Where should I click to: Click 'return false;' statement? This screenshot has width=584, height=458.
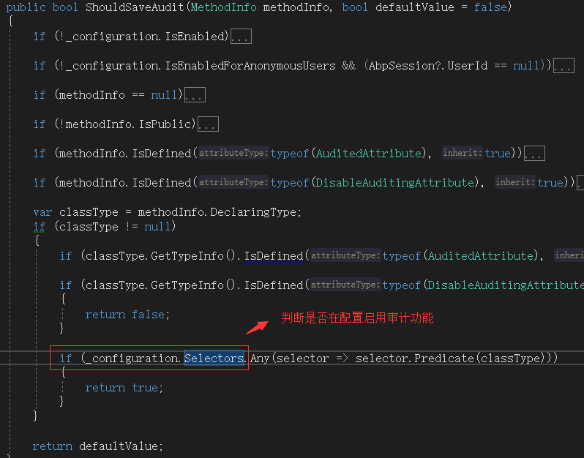coord(127,315)
